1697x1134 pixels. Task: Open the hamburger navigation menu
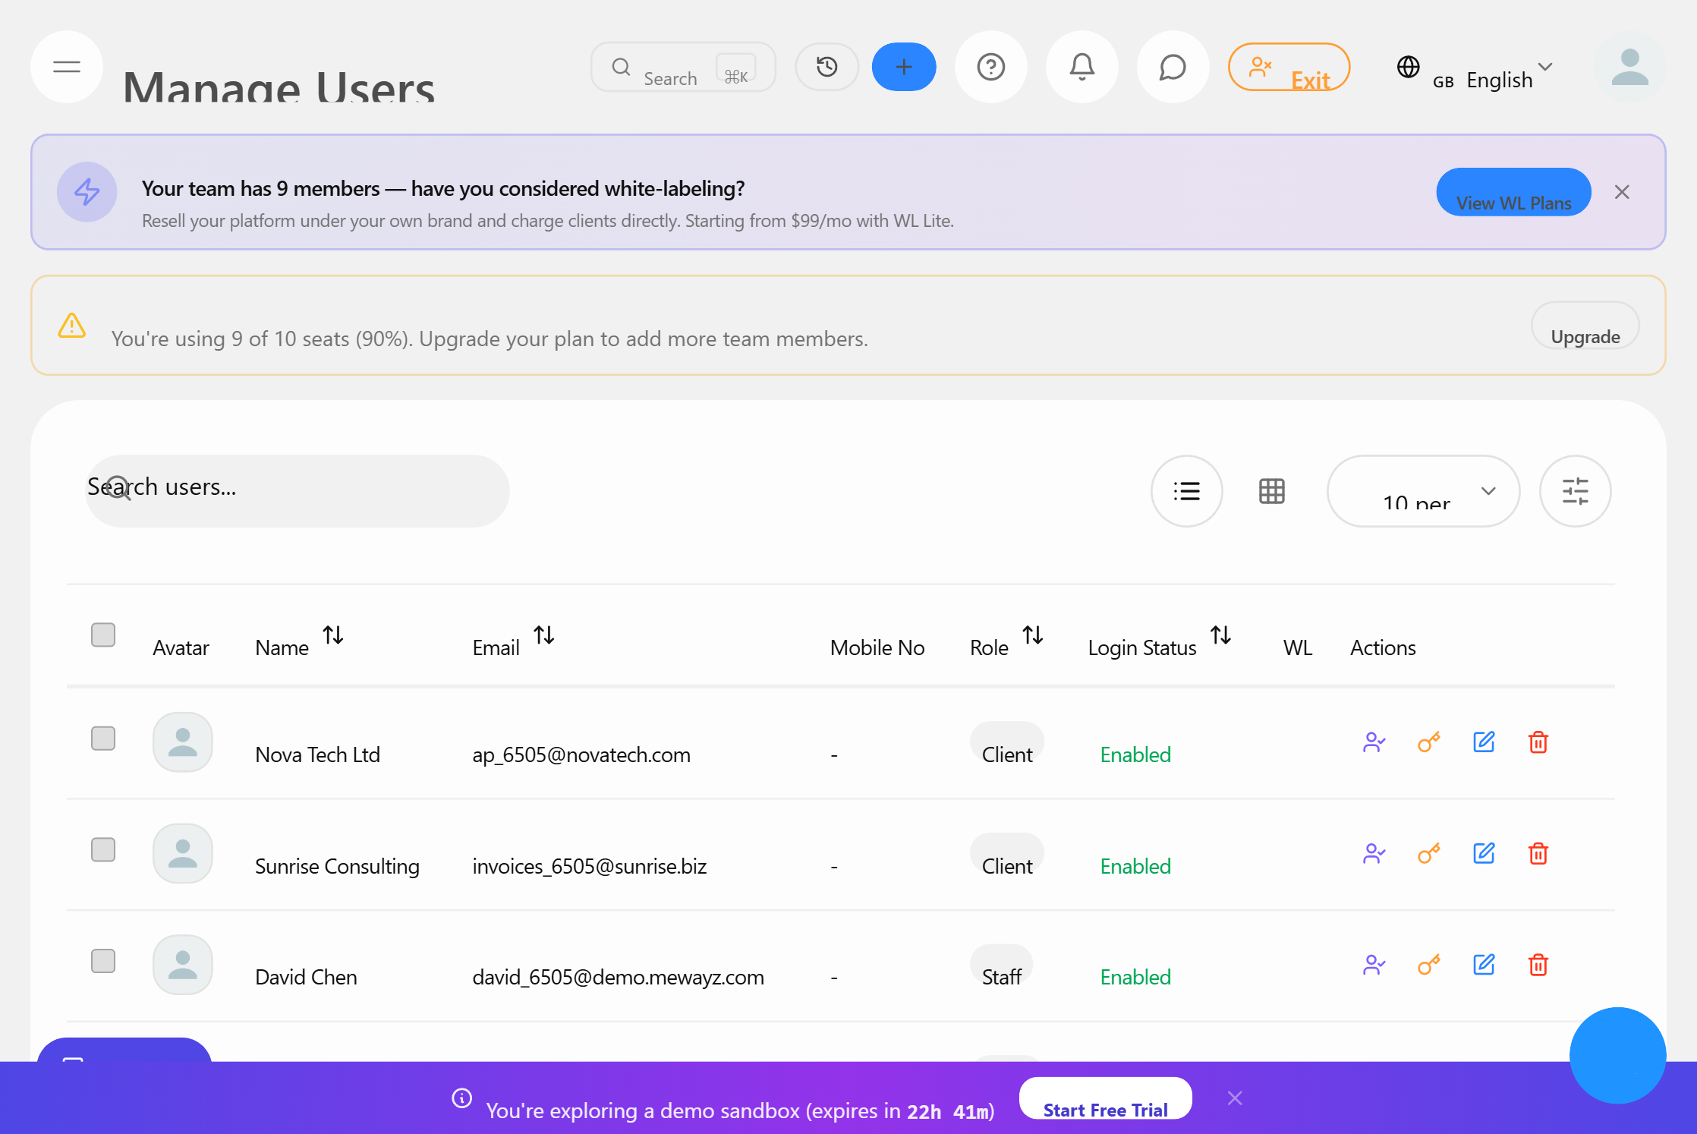click(66, 67)
